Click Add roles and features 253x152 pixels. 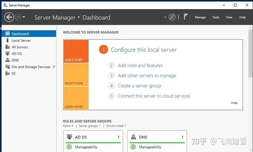point(140,65)
